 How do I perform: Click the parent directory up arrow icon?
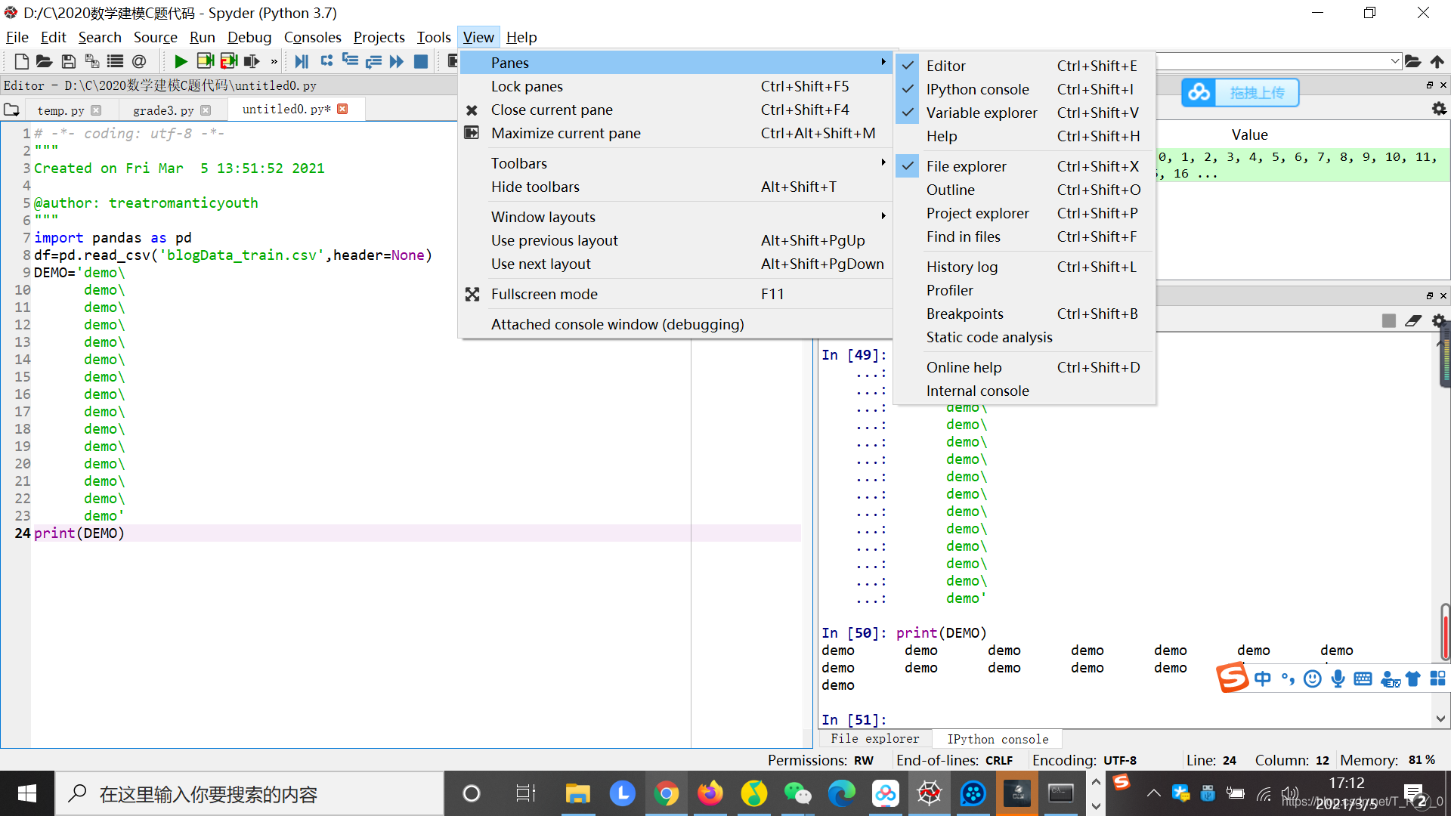pyautogui.click(x=1437, y=61)
